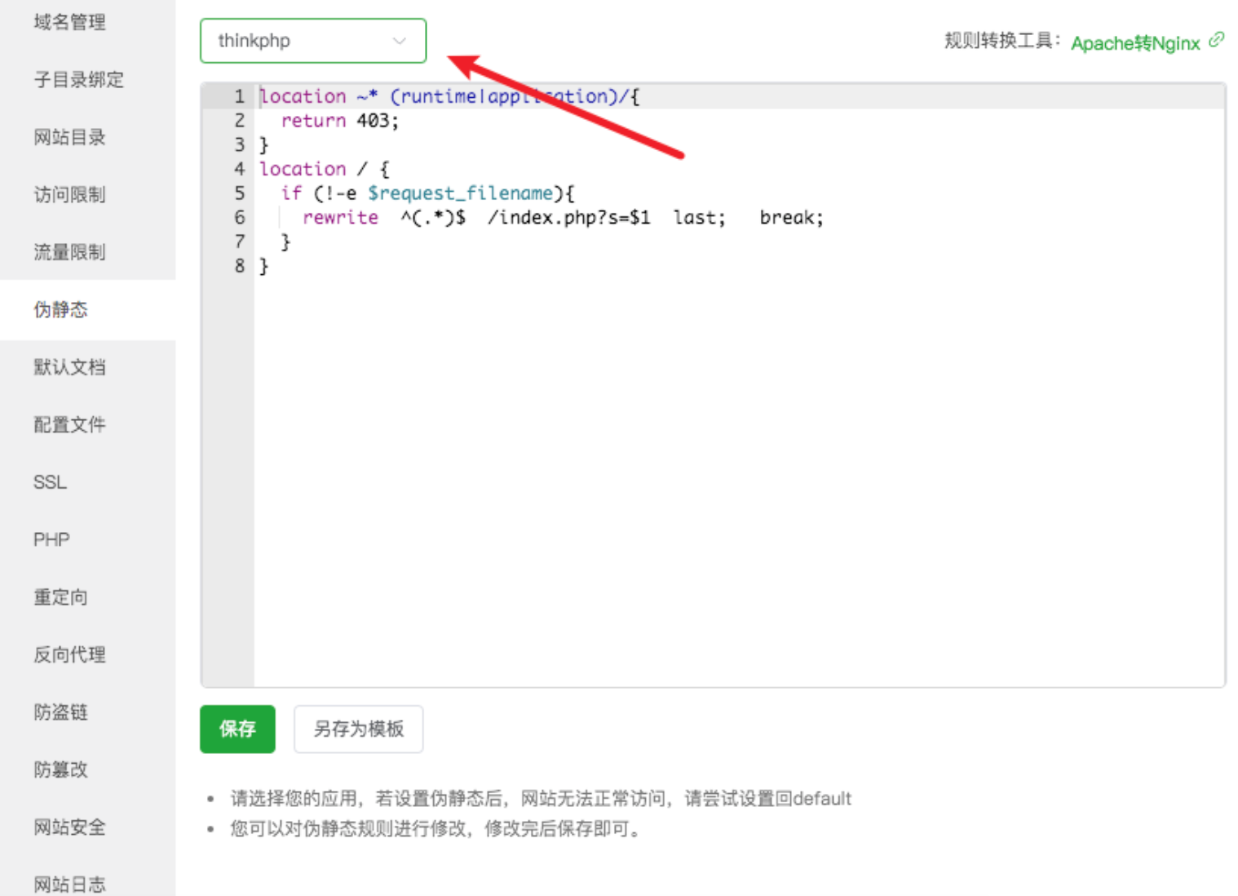Open the 域名管理 tab
1238x896 pixels.
pyautogui.click(x=69, y=22)
